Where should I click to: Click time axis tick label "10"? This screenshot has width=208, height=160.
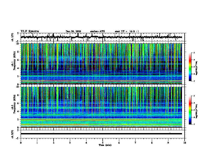(x=185, y=143)
